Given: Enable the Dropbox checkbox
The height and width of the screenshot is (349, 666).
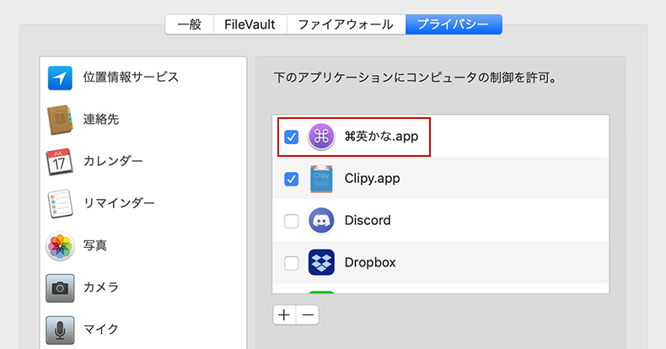Looking at the screenshot, I should (x=292, y=263).
